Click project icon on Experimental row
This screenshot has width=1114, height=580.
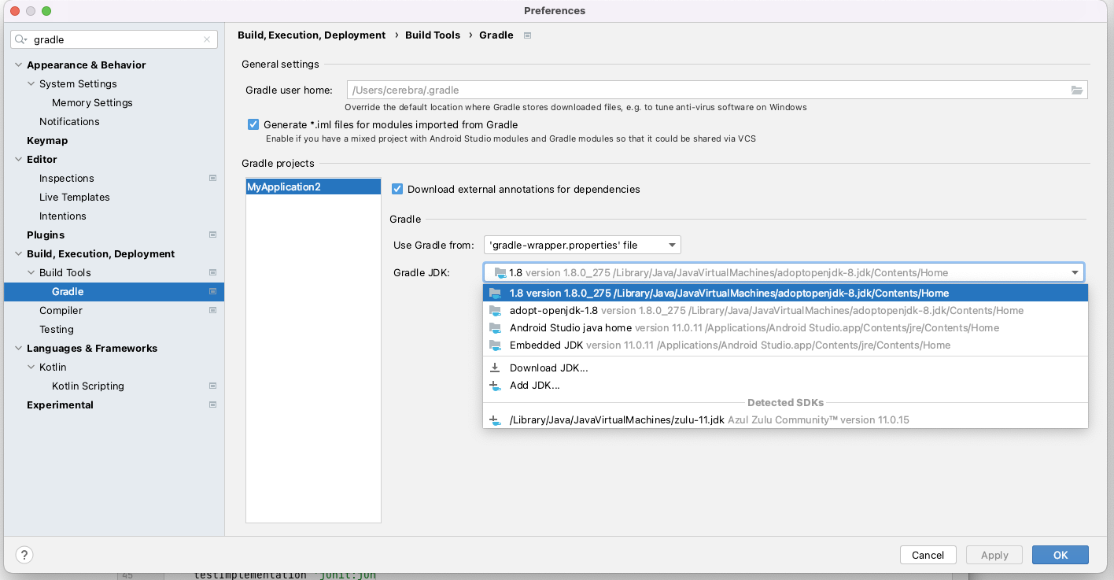[212, 405]
